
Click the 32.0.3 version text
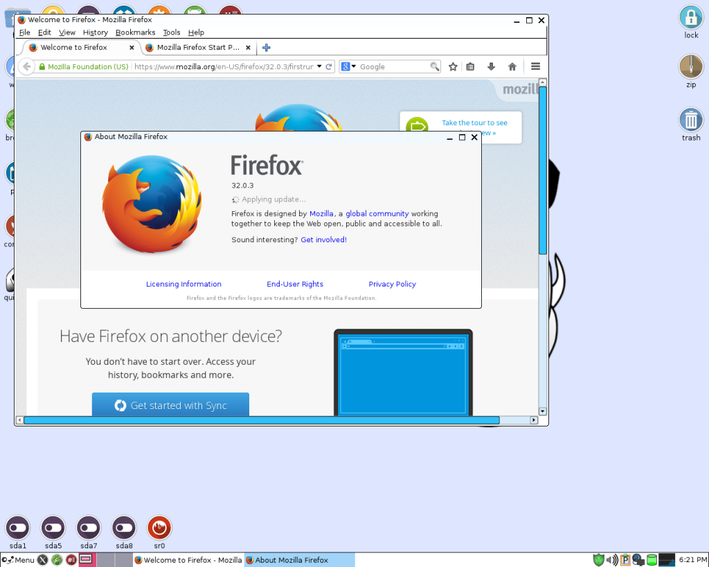pos(242,186)
